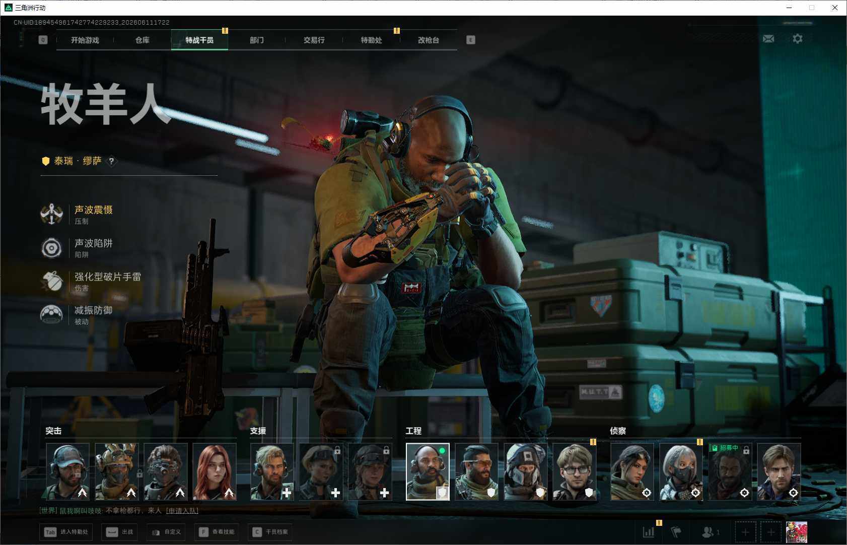Open the statistics bar chart icon

coord(649,532)
